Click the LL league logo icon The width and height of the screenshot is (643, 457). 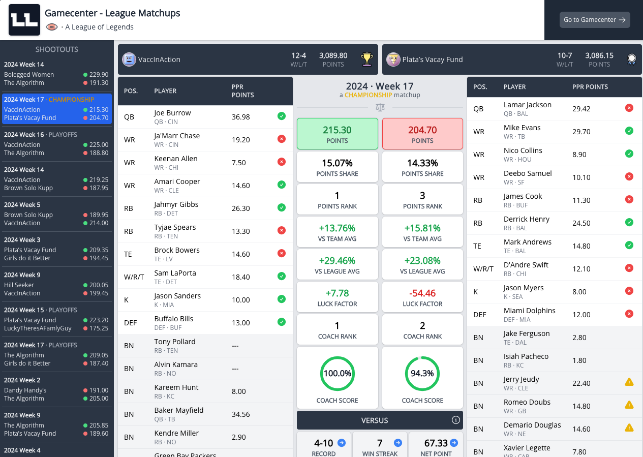[x=24, y=20]
